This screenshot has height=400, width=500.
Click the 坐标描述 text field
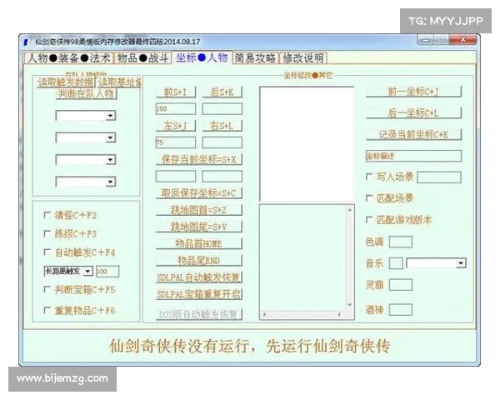(x=413, y=156)
